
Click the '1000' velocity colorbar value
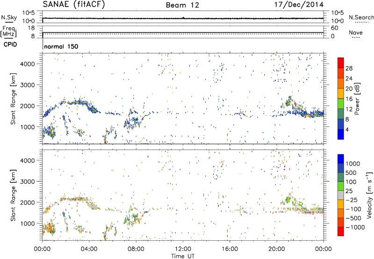(x=352, y=164)
